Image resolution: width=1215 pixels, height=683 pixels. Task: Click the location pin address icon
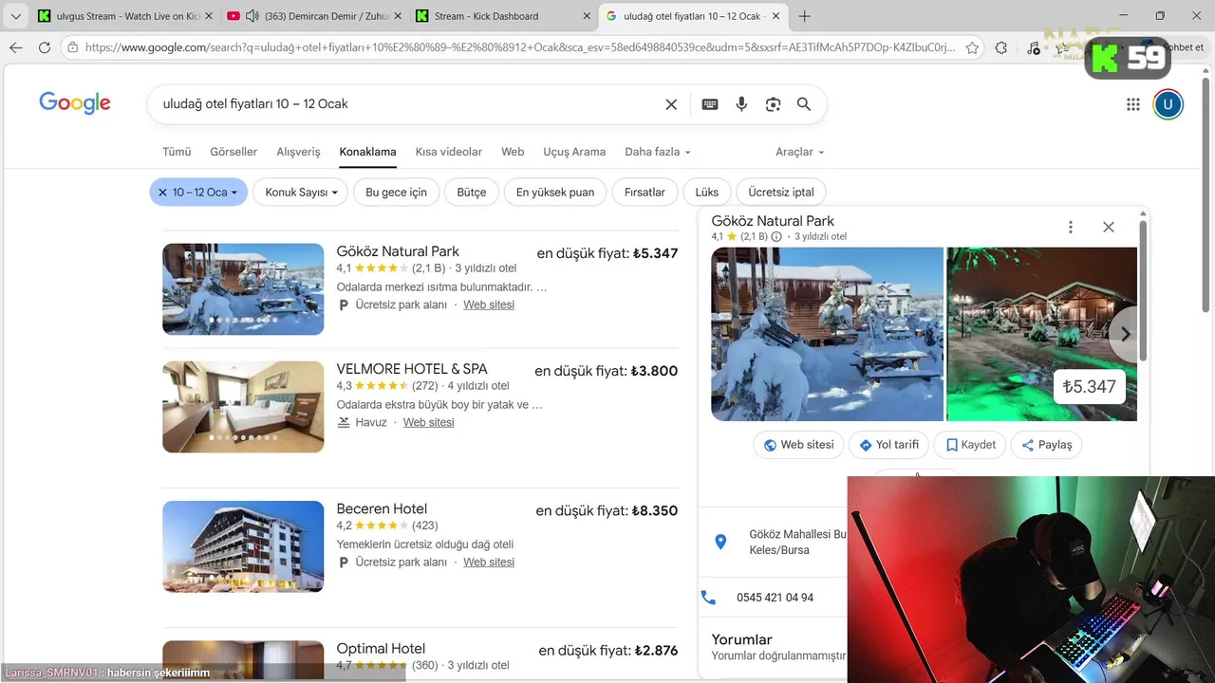[720, 542]
